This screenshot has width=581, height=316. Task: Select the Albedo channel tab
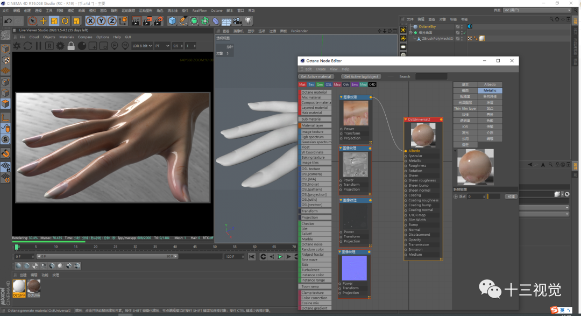point(490,85)
